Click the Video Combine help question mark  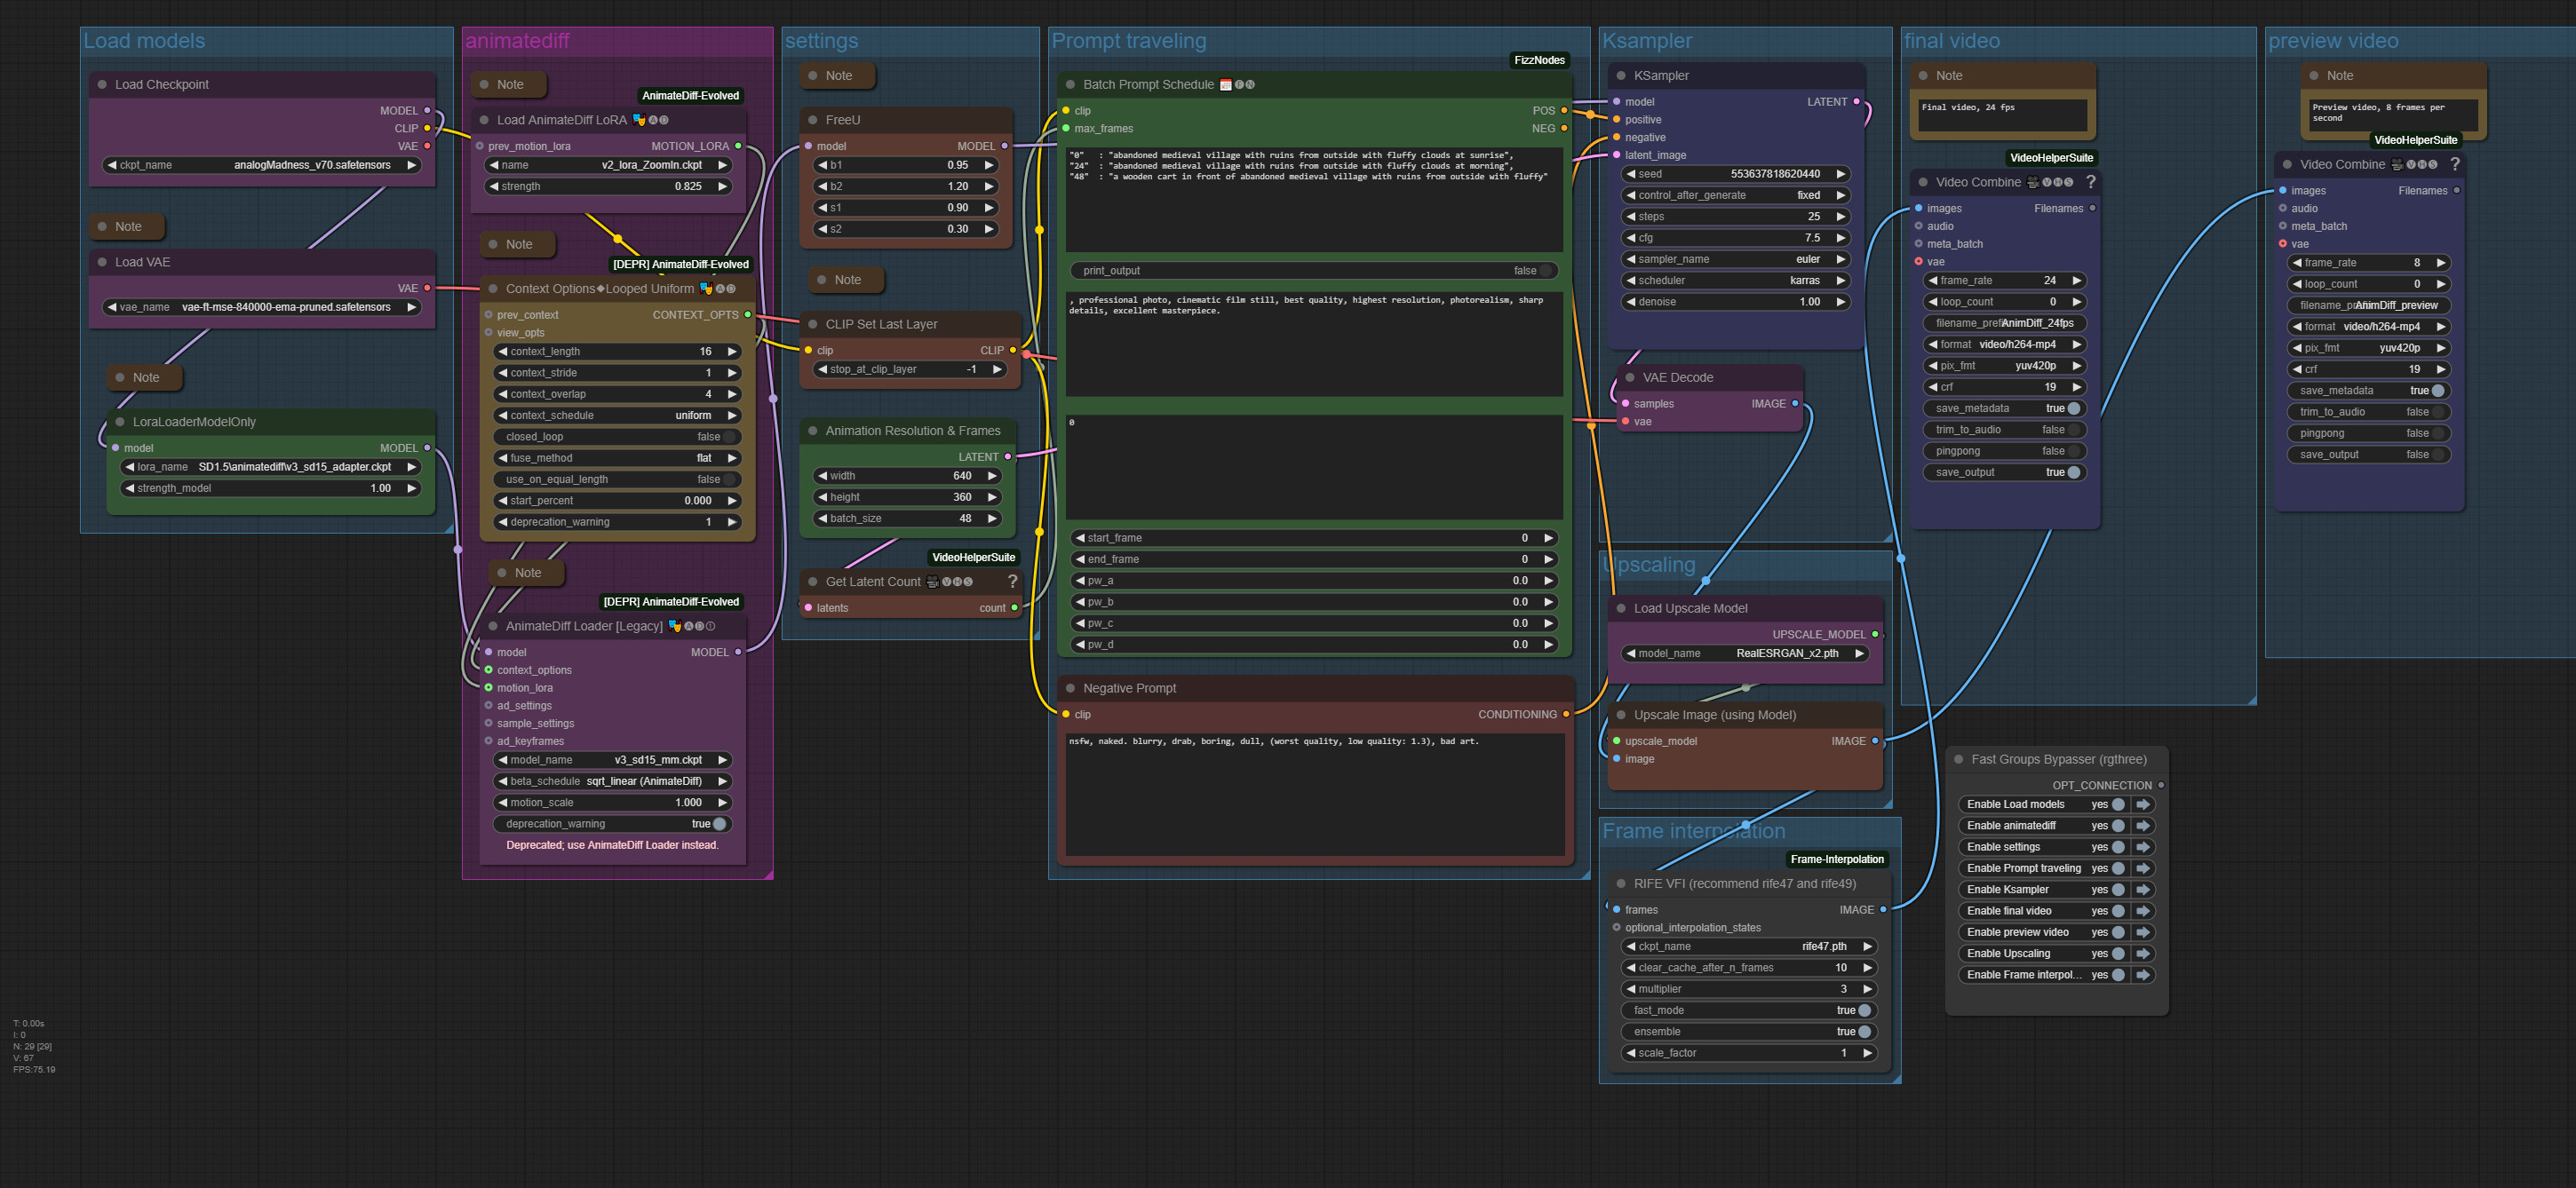pos(2090,182)
